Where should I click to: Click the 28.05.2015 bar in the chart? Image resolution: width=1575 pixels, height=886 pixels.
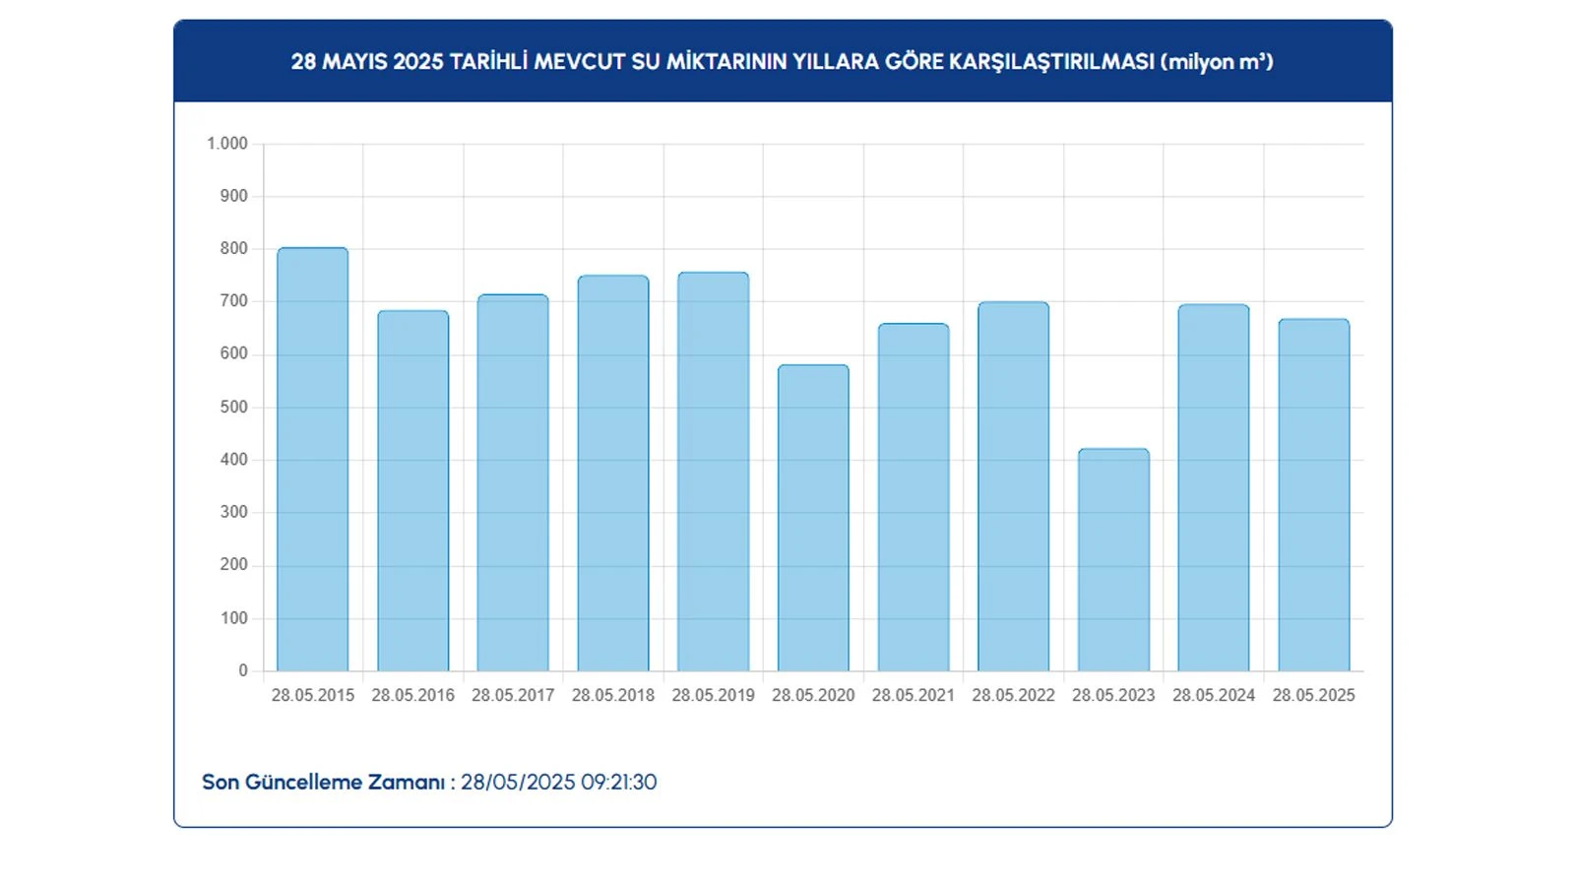[312, 460]
